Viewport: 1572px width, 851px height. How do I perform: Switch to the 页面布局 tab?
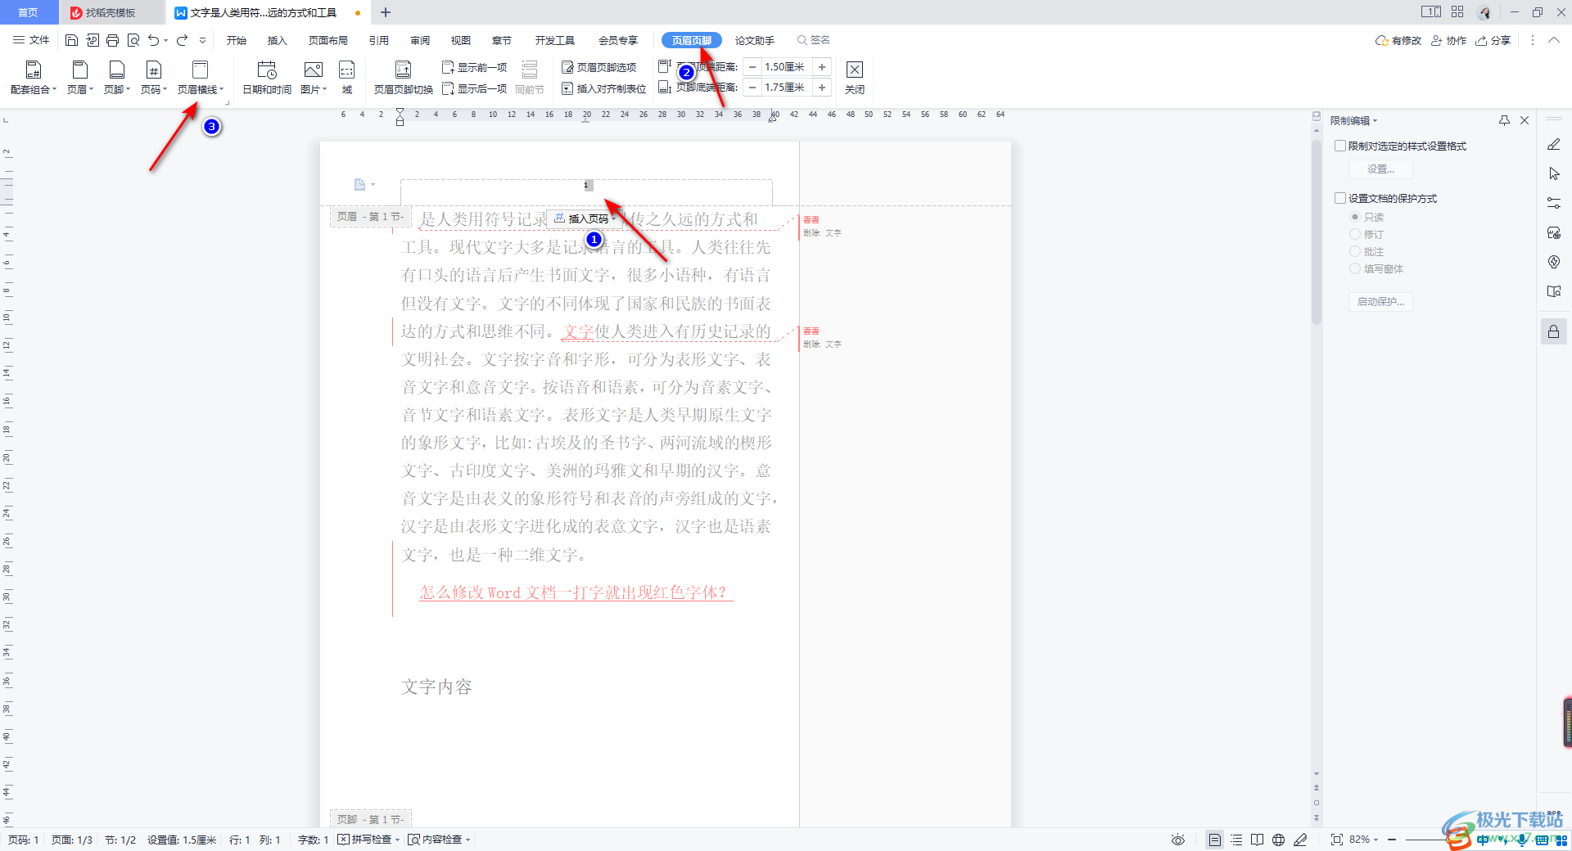(x=328, y=40)
